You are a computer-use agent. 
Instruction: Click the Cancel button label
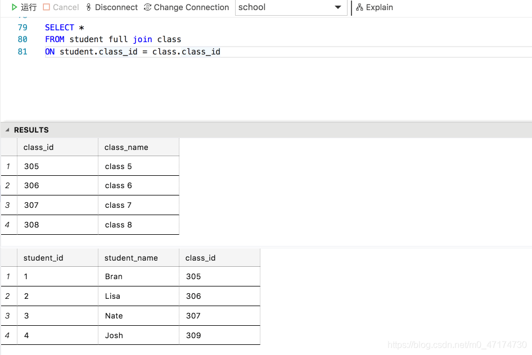(x=66, y=7)
